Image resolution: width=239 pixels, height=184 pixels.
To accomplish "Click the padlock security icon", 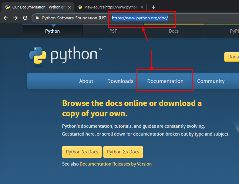I will (37, 18).
